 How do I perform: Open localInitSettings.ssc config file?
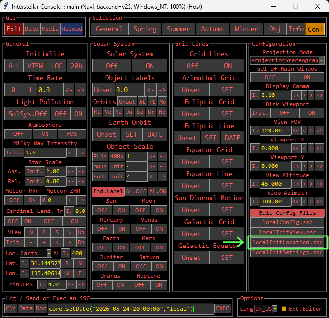(x=287, y=252)
